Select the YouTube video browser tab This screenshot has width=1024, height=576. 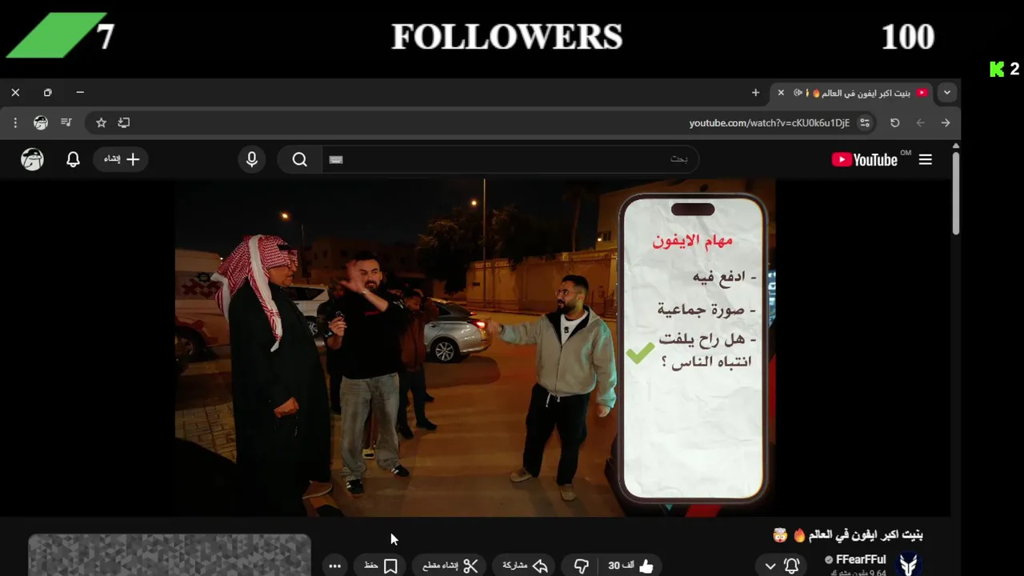[852, 93]
